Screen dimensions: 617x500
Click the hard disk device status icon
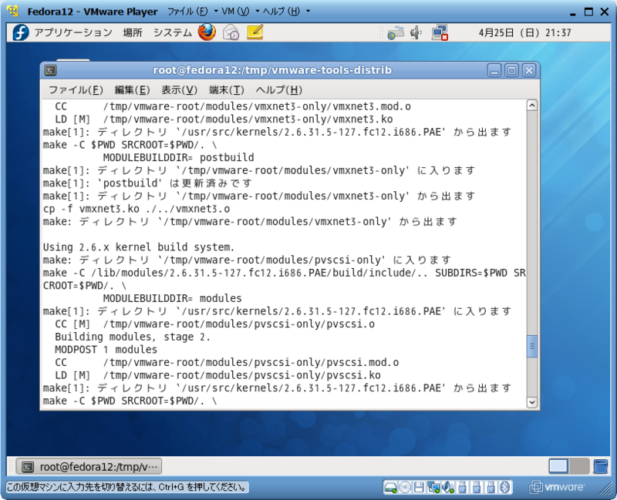(x=390, y=488)
